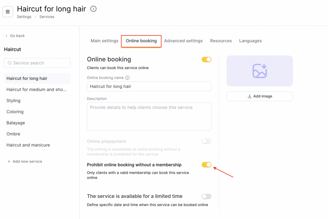
Task: Select Balayage in the services list
Action: (16, 123)
